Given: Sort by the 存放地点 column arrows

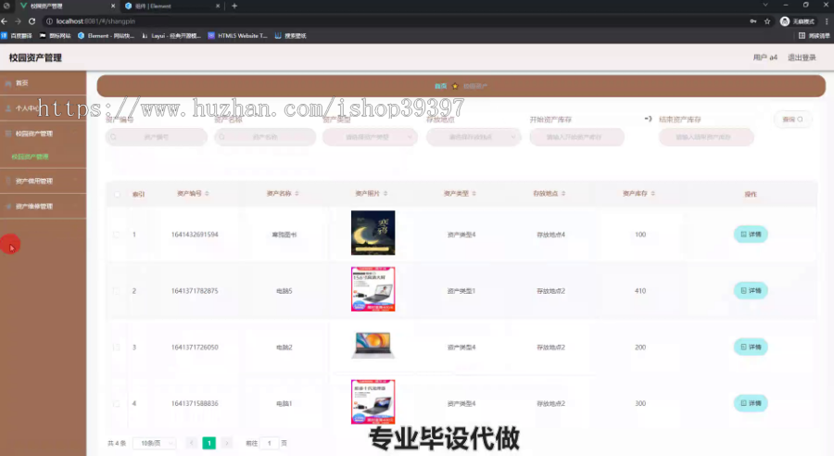Looking at the screenshot, I should pyautogui.click(x=563, y=194).
